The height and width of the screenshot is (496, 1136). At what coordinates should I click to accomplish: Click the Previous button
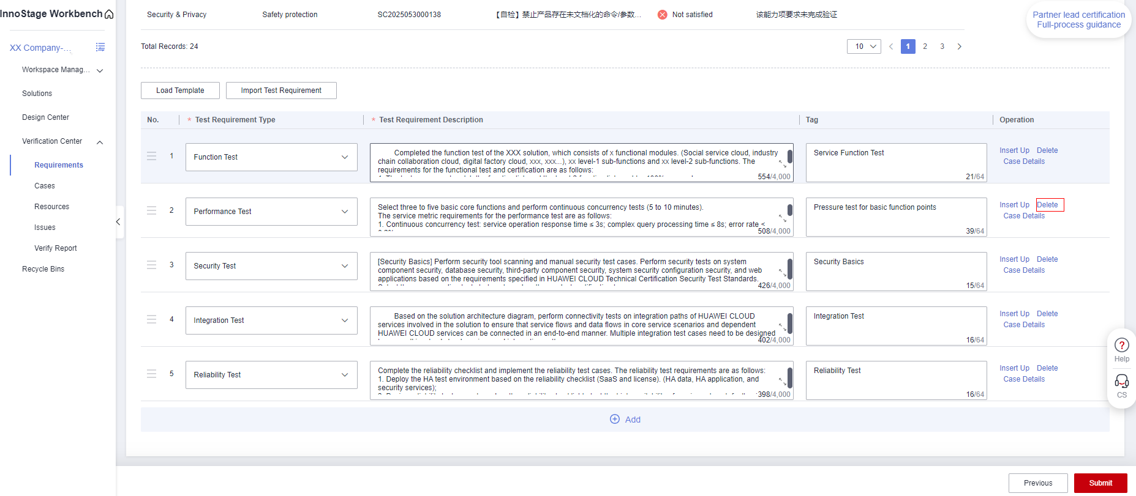1038,483
